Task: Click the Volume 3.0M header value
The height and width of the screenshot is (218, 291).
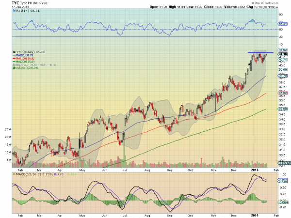Action: click(235, 7)
